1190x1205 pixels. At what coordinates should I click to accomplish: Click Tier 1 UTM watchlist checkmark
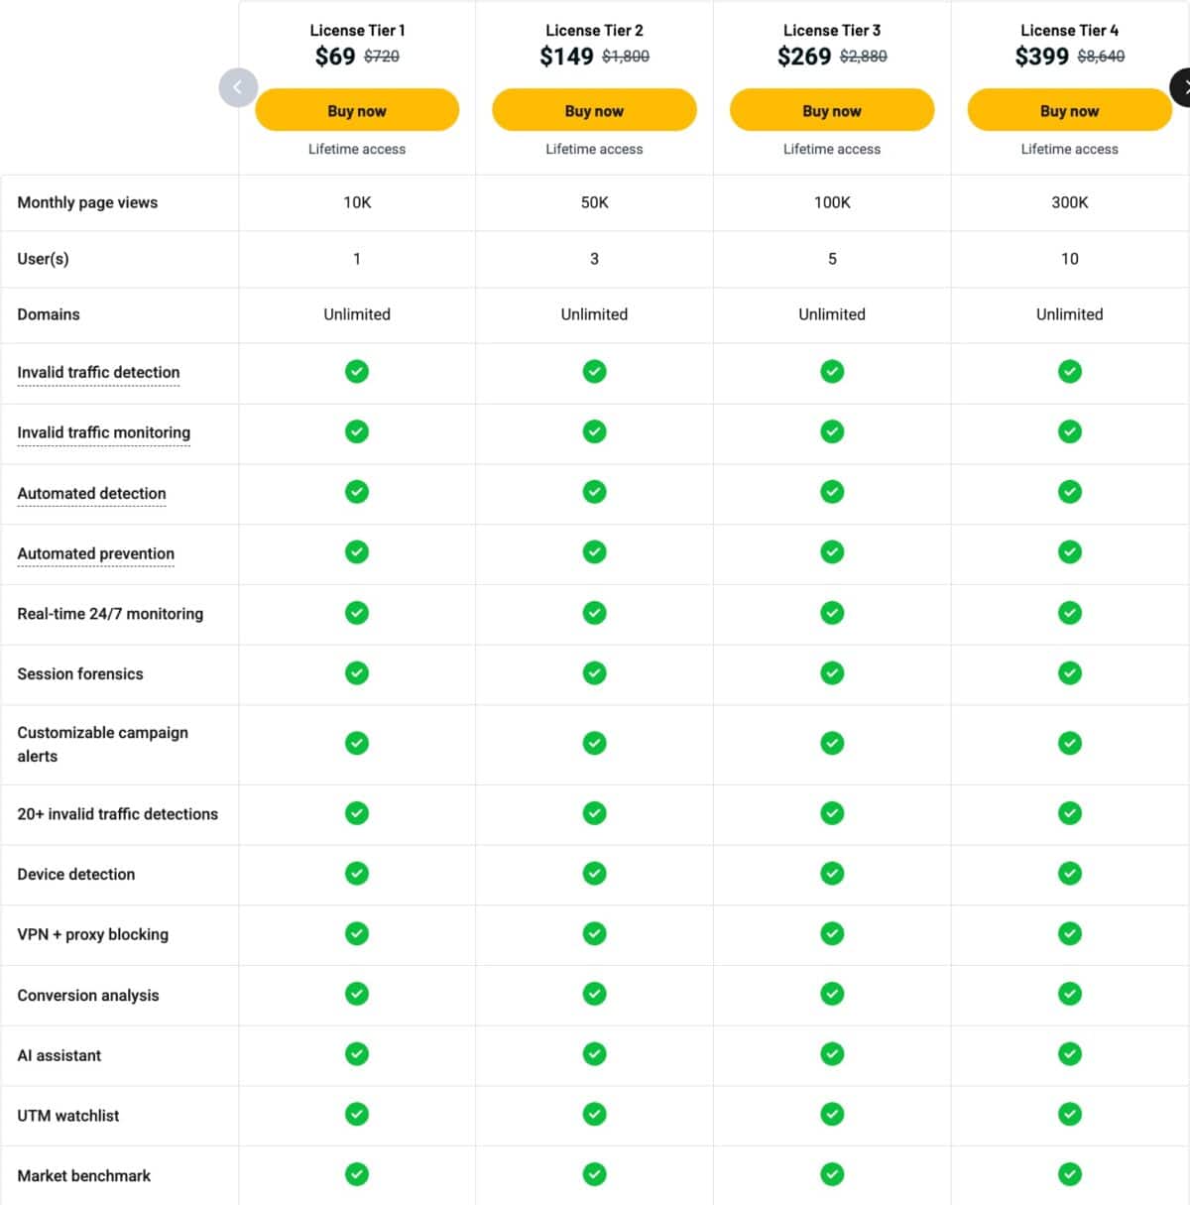coord(357,1115)
